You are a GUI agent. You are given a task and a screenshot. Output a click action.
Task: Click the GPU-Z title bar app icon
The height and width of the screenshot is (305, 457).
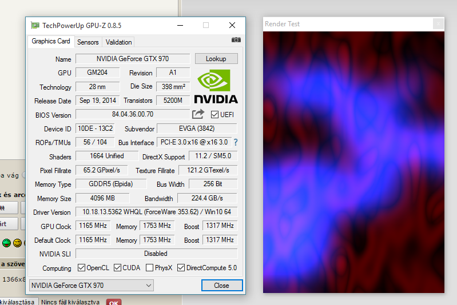point(35,25)
